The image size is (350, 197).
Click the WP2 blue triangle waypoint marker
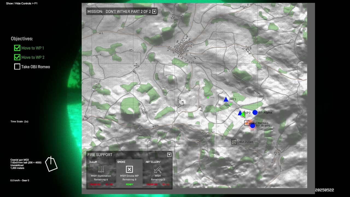240,113
